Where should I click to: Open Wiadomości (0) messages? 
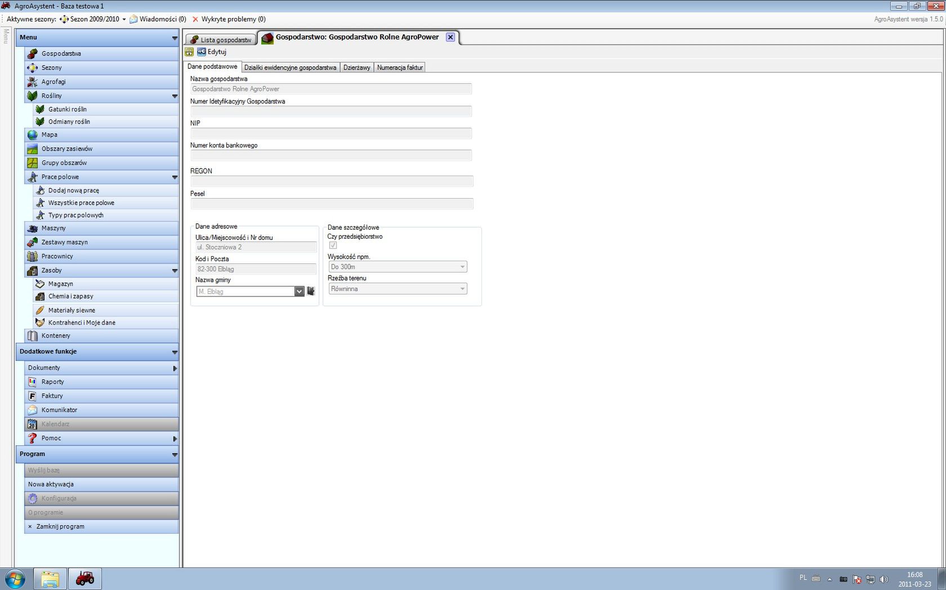point(158,19)
